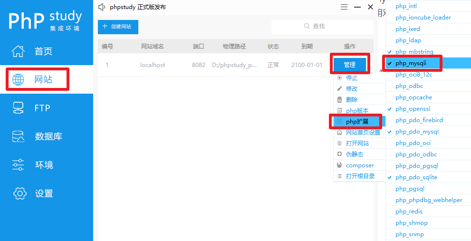
Task: Click the PhP study logo
Action: pos(45,20)
